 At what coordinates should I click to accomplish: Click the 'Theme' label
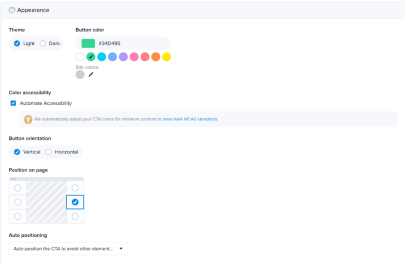17,30
